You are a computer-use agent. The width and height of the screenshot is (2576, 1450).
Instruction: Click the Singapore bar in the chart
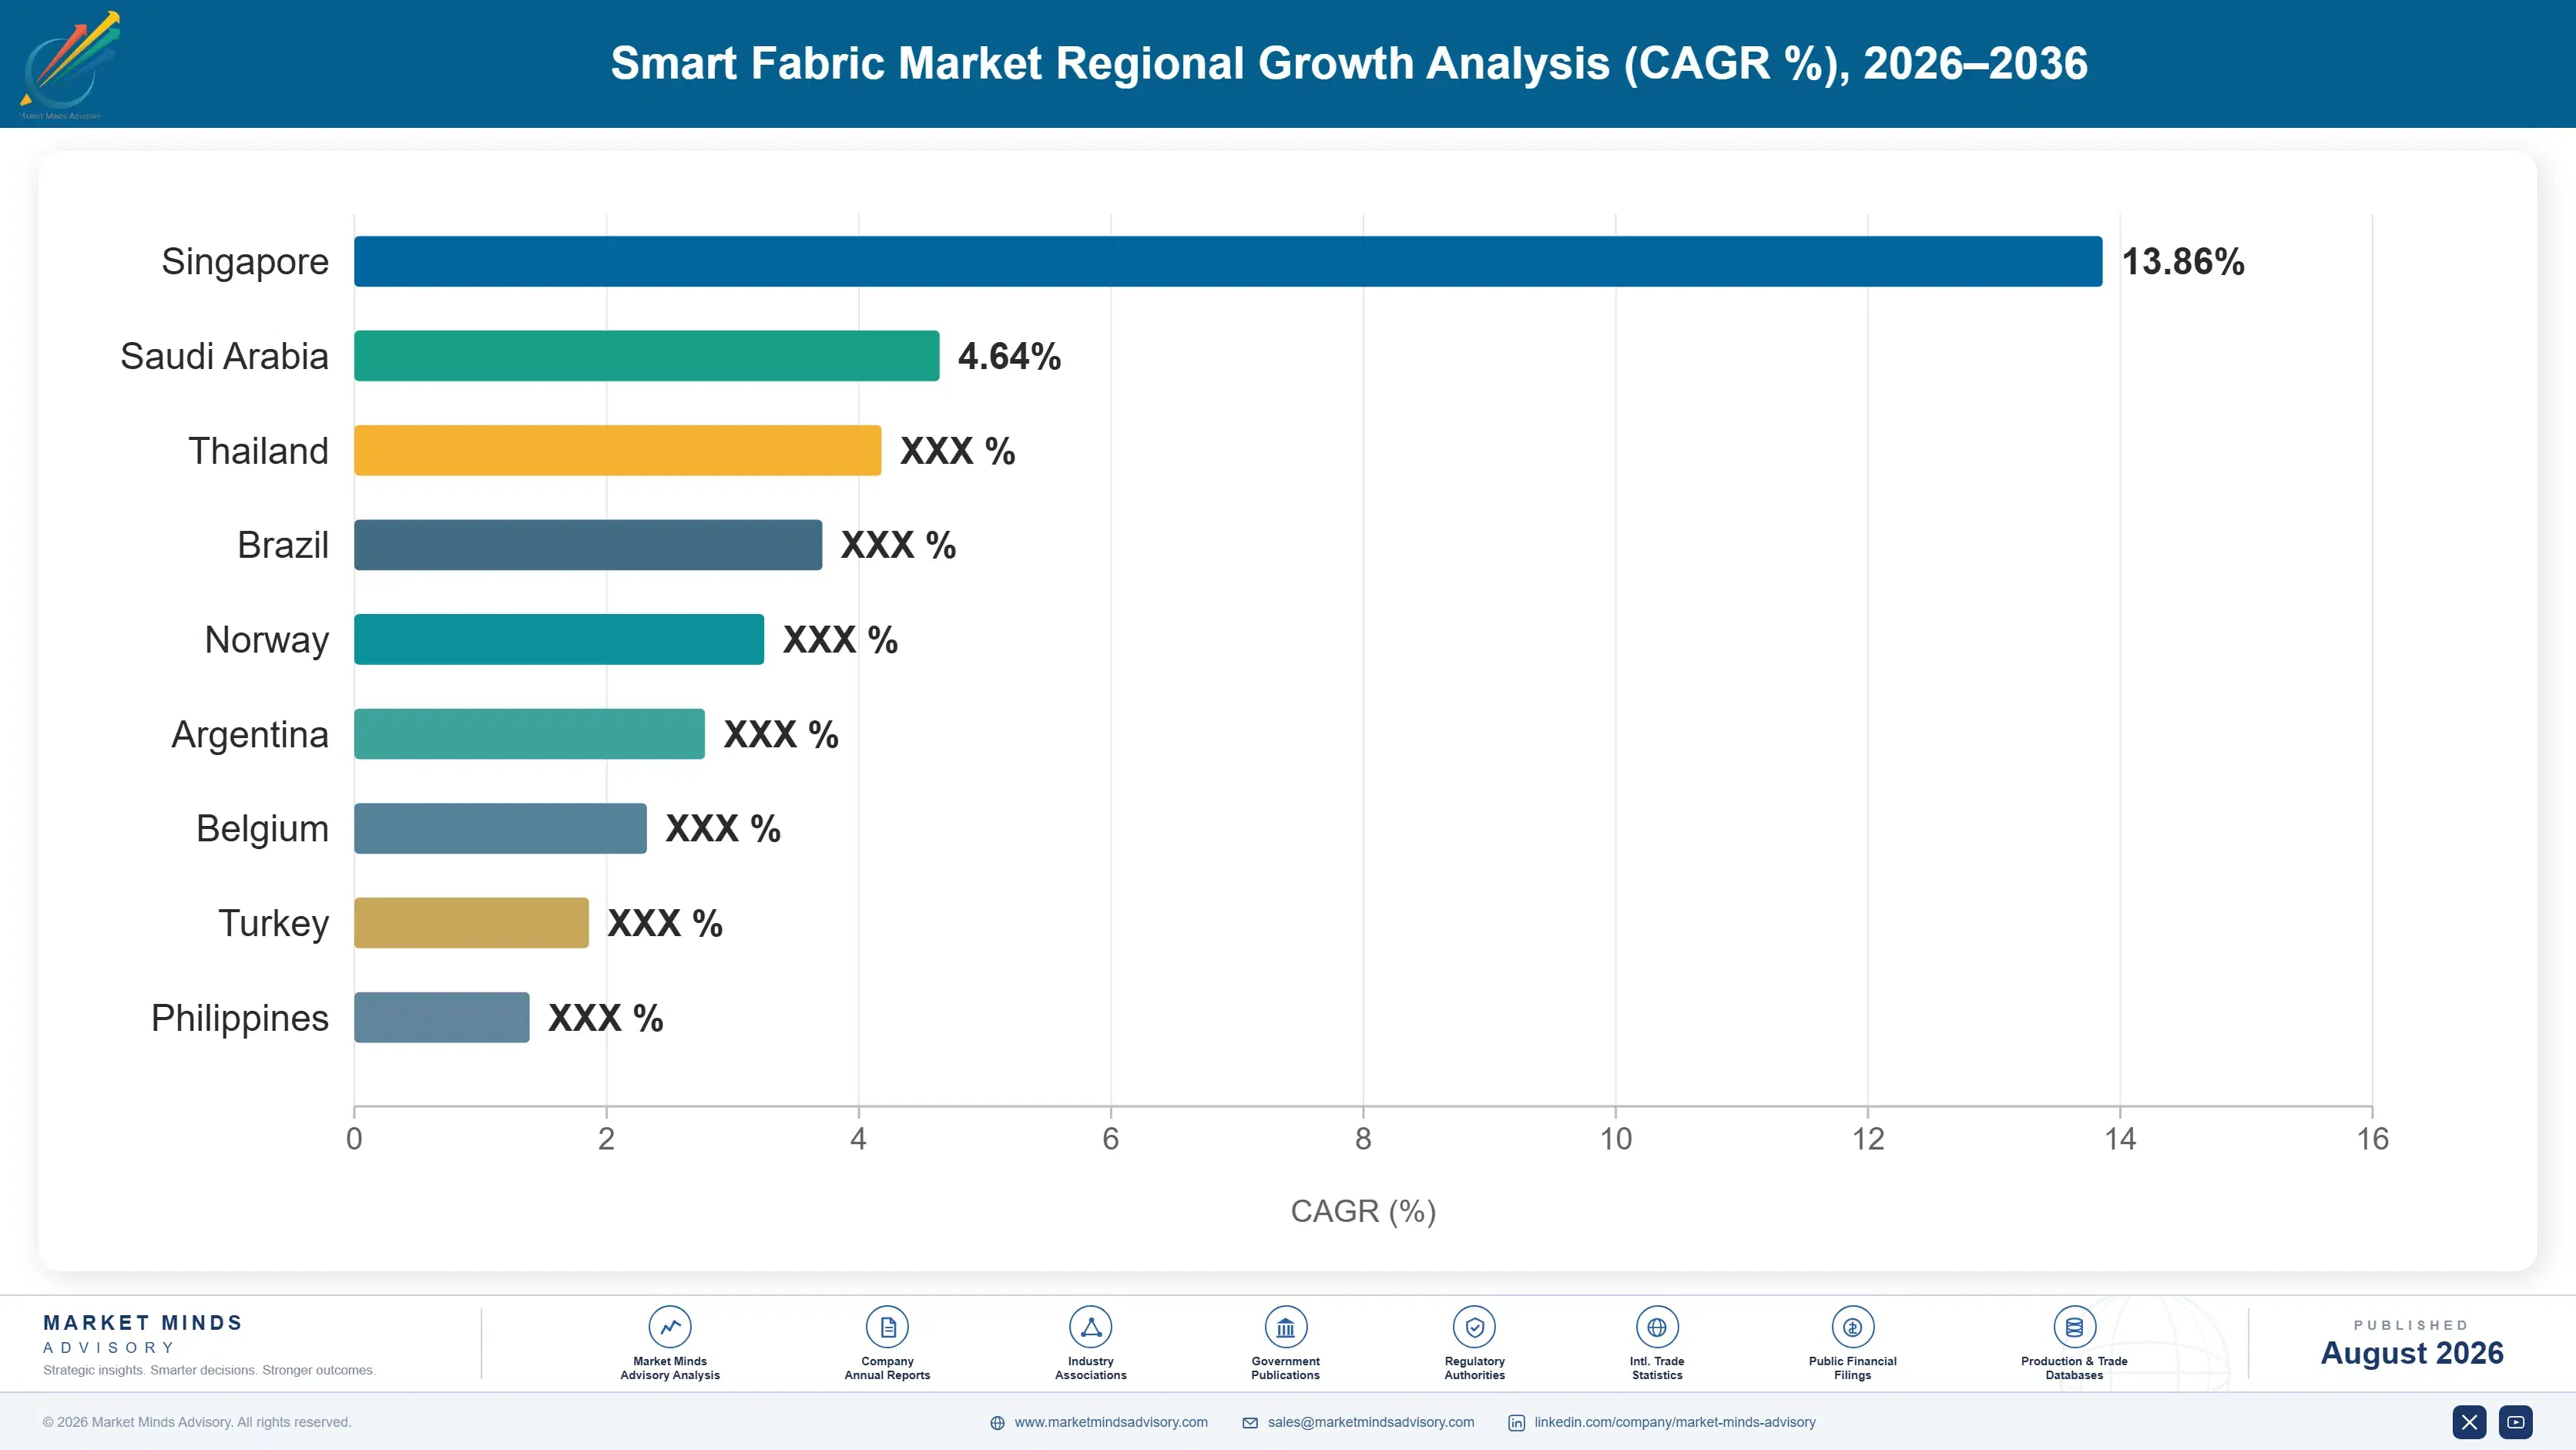click(x=1228, y=261)
